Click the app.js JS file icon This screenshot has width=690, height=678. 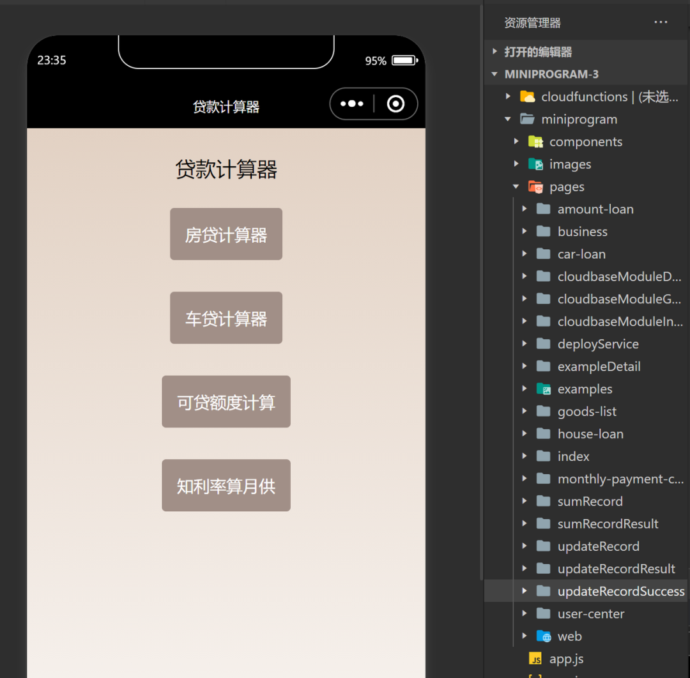click(x=535, y=659)
